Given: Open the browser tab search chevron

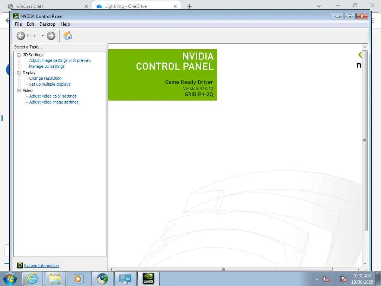Looking at the screenshot, I should tap(319, 6).
